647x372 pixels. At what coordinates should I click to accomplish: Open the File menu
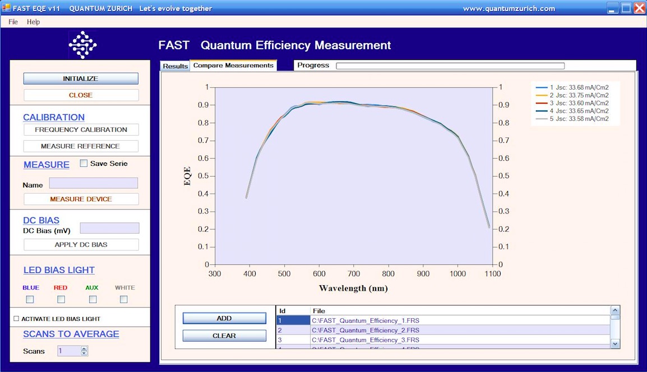click(x=13, y=21)
